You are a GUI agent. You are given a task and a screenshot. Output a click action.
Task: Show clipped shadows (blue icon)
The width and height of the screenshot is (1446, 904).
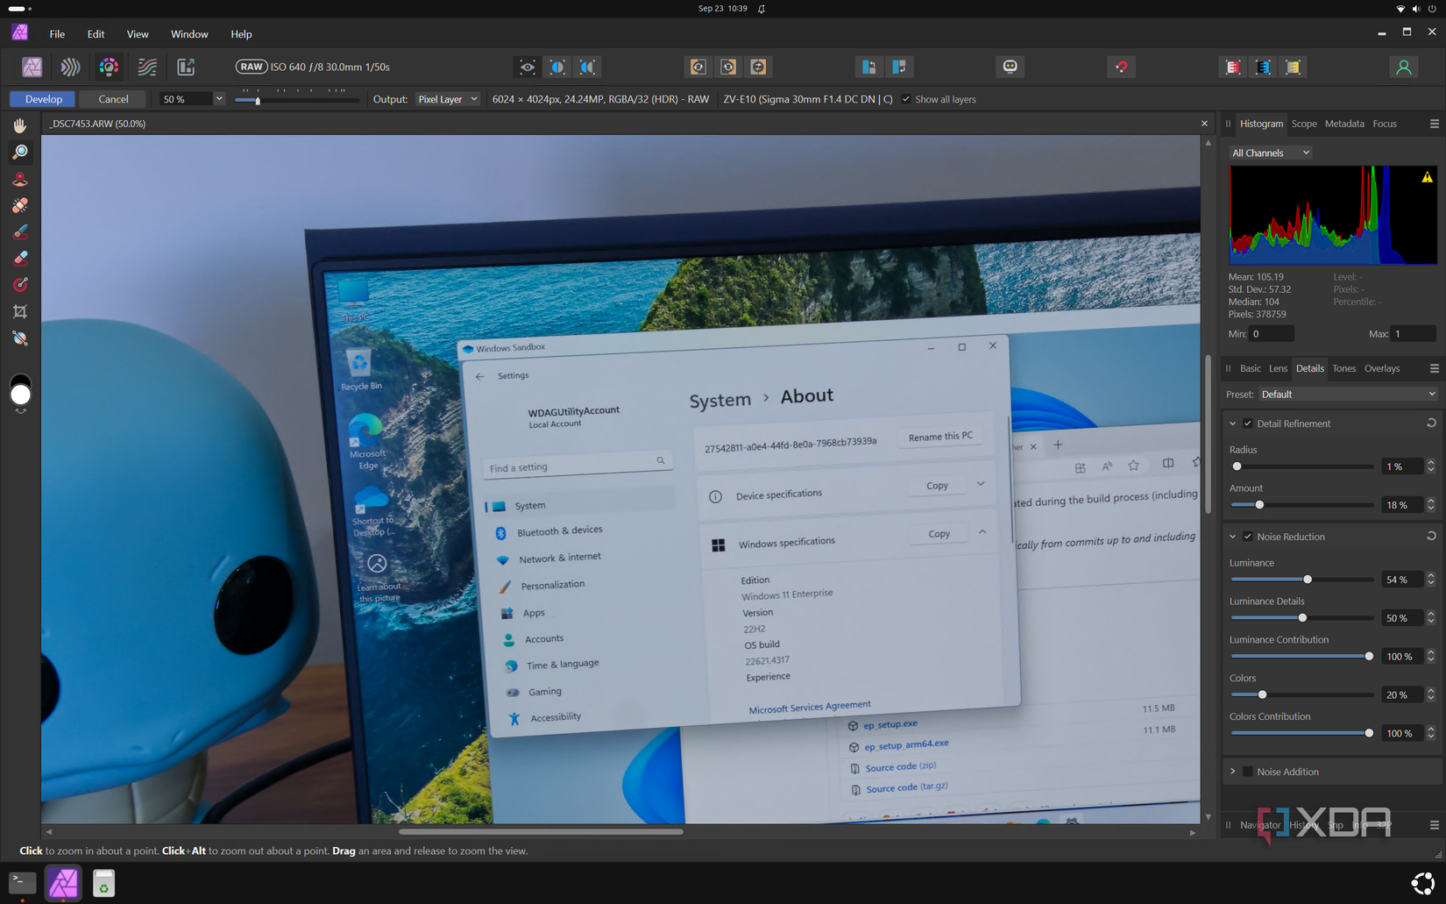(1263, 67)
